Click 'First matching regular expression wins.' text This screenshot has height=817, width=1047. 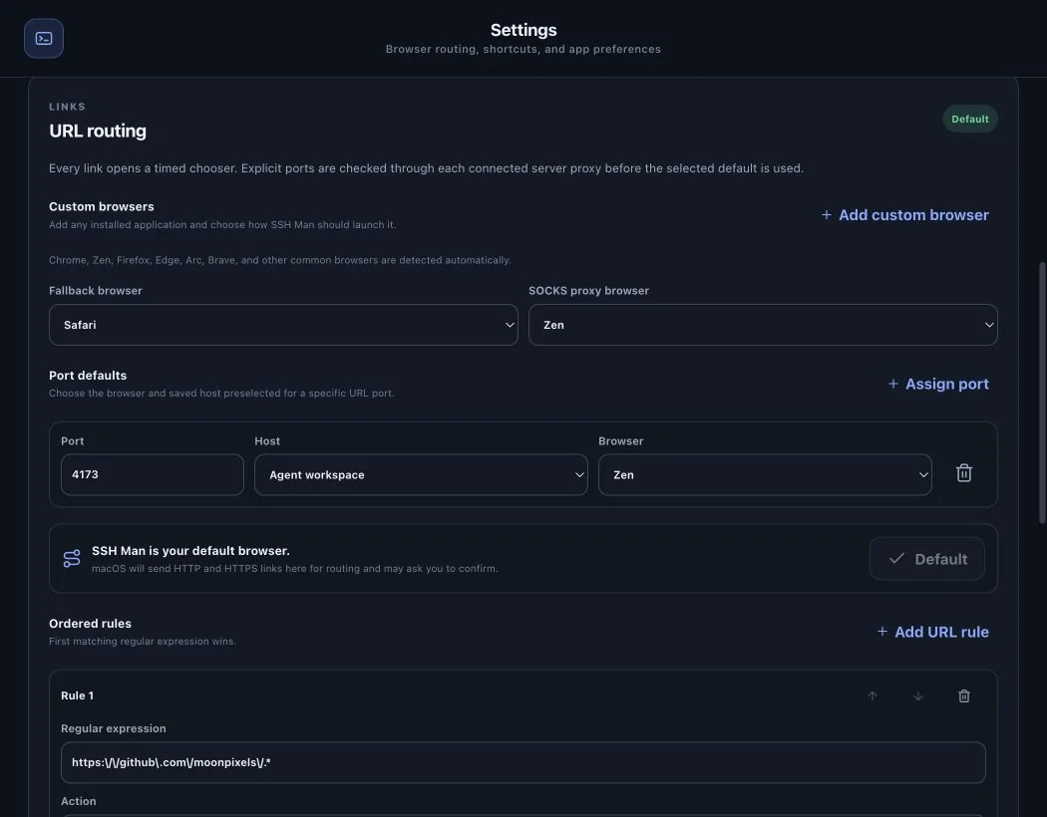point(143,641)
